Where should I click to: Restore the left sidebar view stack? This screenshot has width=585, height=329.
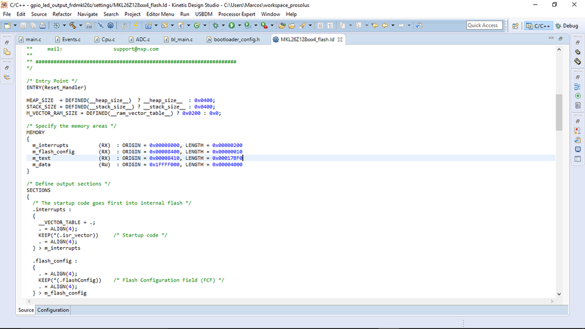coord(6,43)
